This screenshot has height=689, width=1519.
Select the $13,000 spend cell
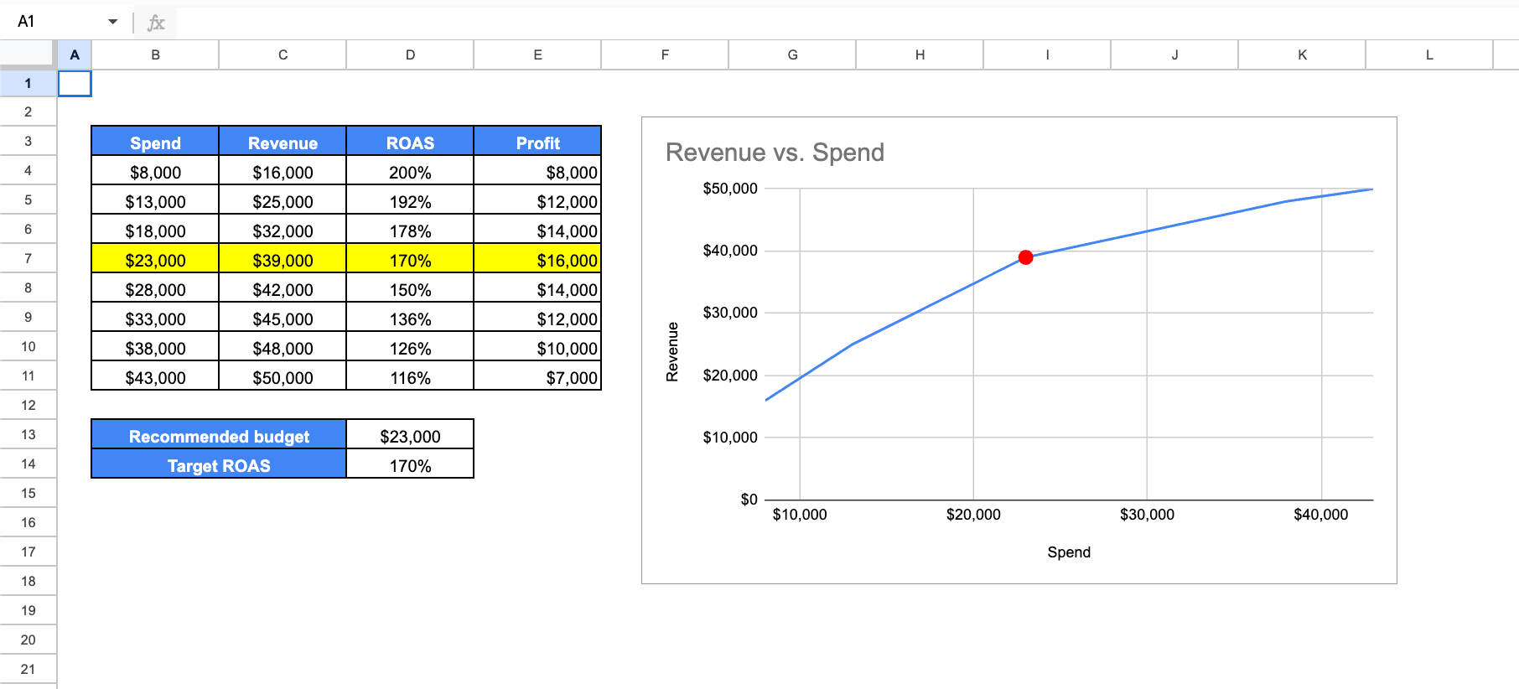155,200
